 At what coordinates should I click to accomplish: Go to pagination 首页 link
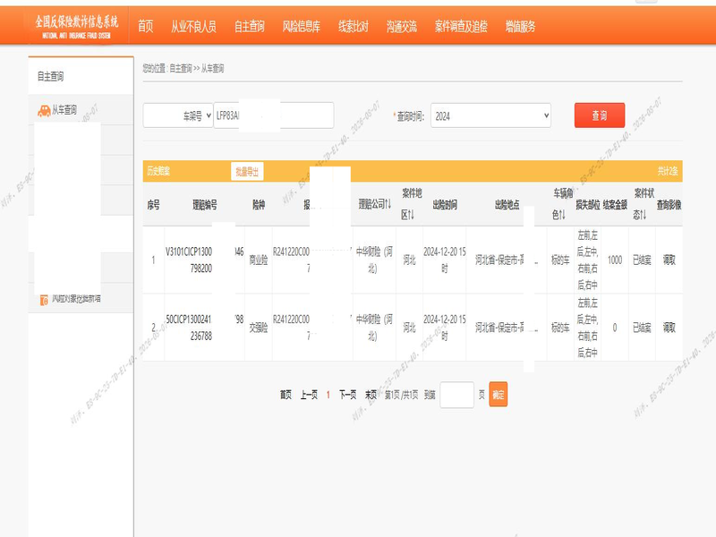tap(286, 395)
